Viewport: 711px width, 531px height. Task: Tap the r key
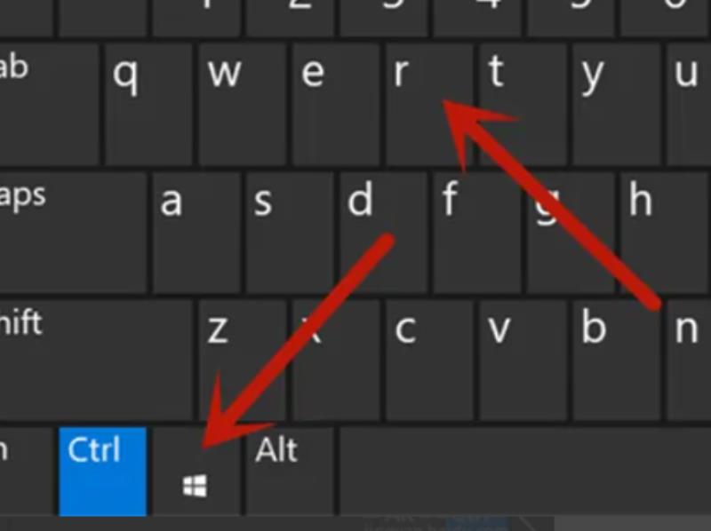pyautogui.click(x=428, y=104)
